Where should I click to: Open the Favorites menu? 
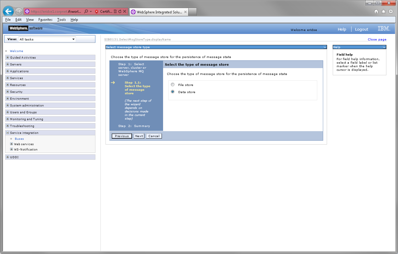coord(45,20)
